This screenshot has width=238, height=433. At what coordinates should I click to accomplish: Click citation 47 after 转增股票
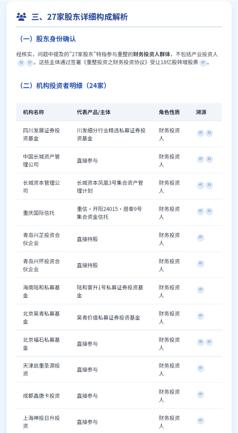[203, 62]
